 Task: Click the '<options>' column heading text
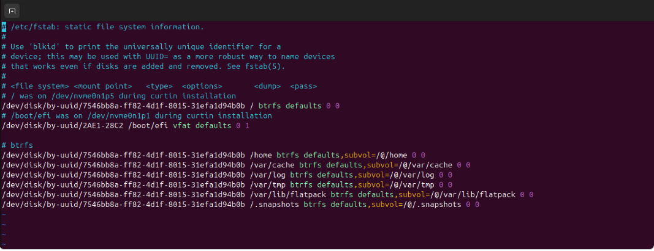coord(202,86)
